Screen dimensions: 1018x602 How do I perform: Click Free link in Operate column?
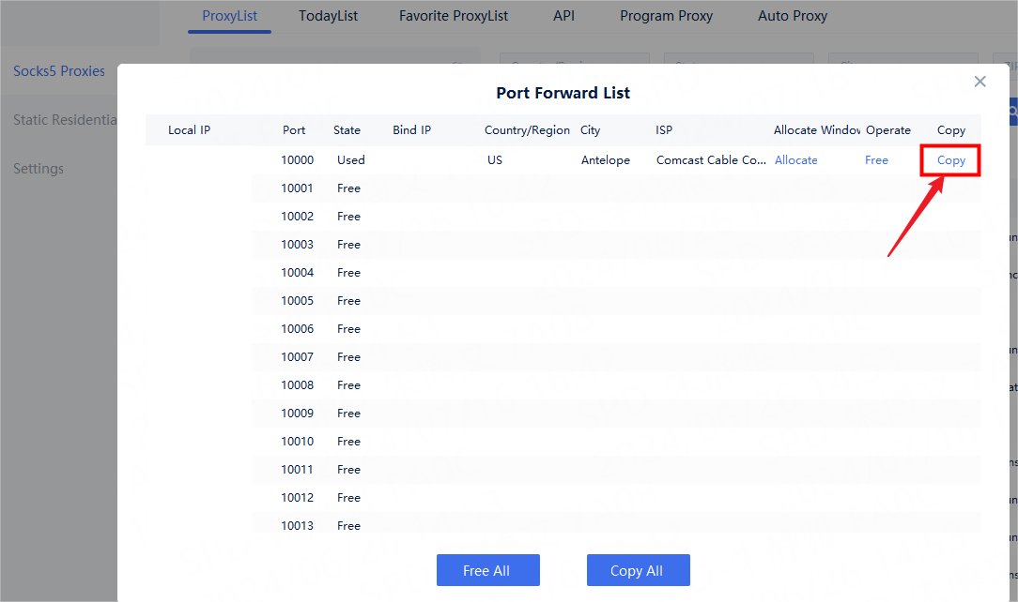tap(876, 160)
